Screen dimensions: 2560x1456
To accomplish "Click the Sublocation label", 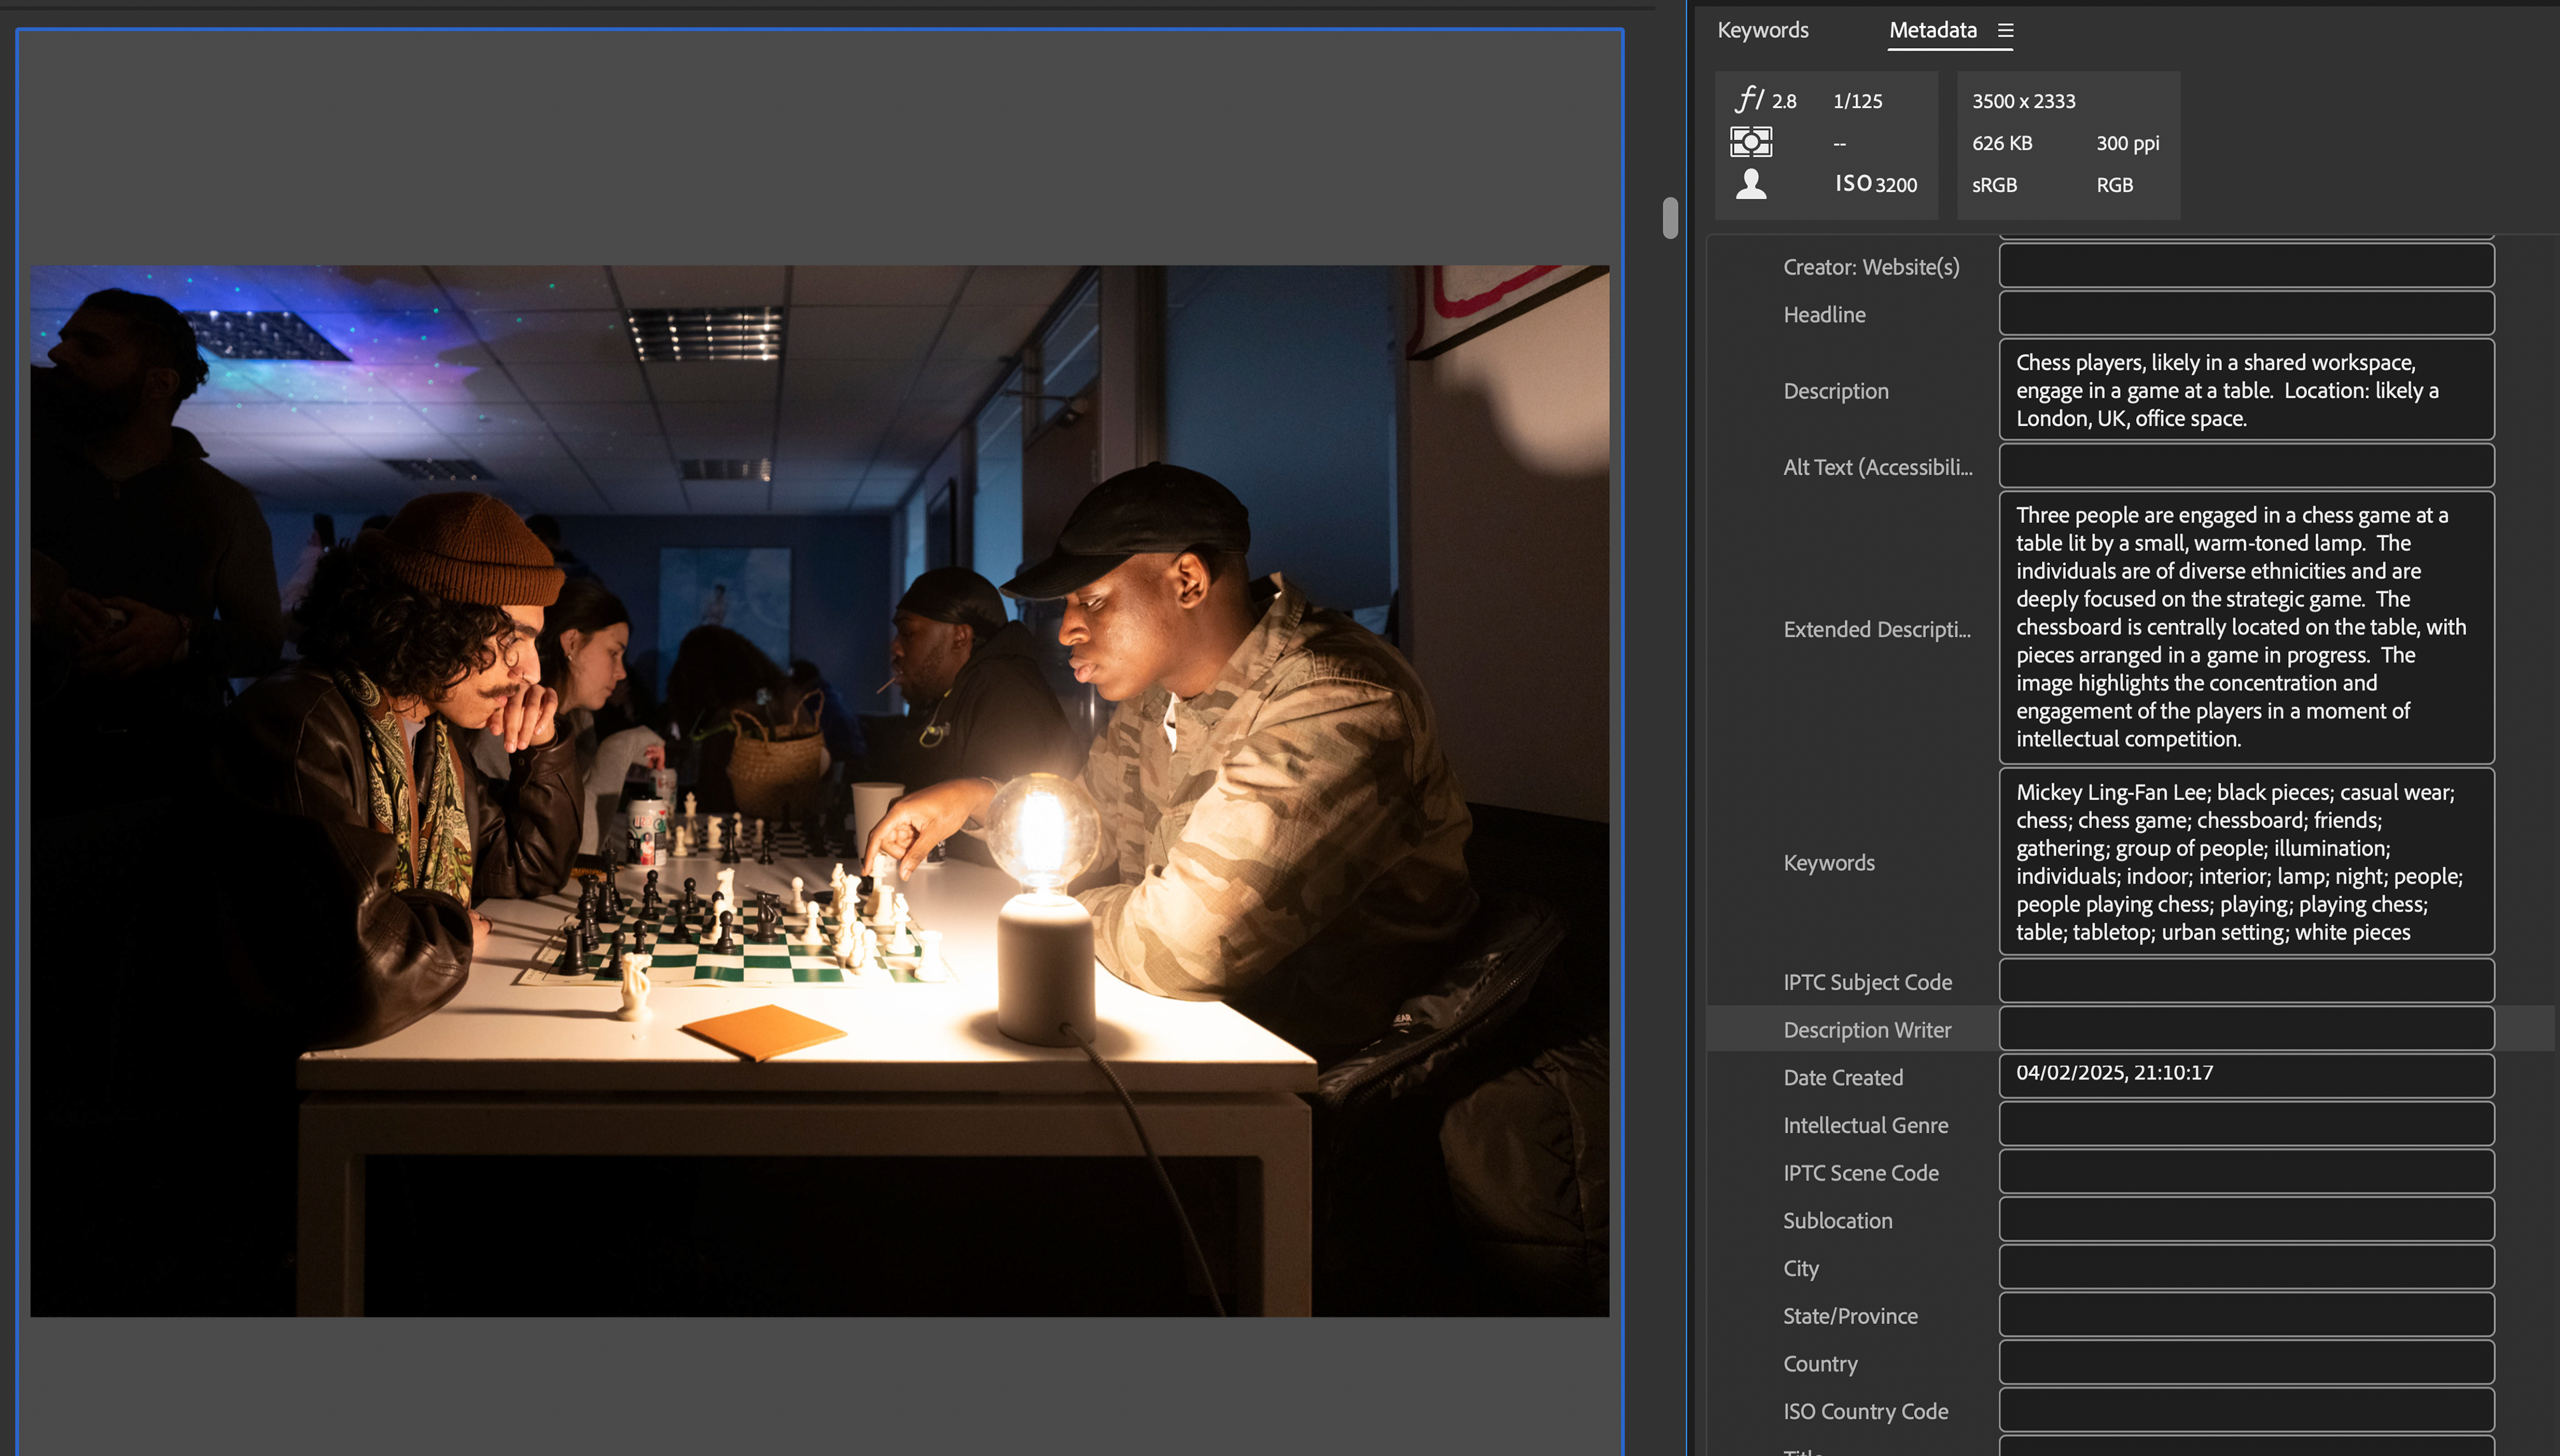I will 1838,1220.
